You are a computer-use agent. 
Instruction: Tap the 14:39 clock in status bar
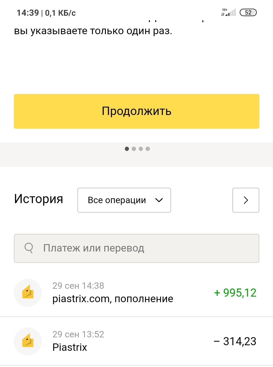click(x=28, y=13)
